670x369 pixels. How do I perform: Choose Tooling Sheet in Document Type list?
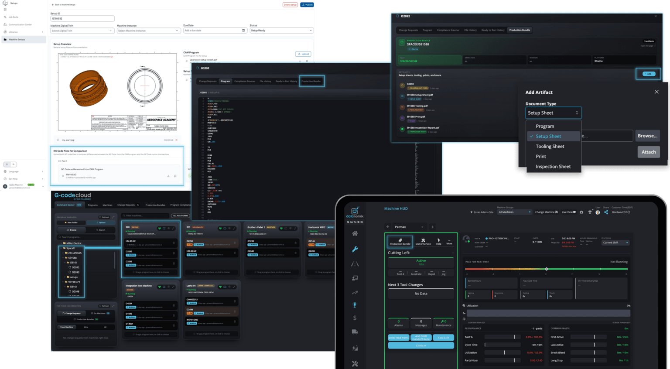pos(550,147)
